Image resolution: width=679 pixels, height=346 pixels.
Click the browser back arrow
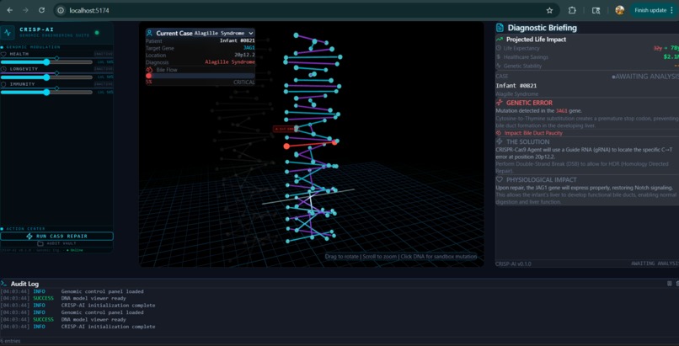pos(10,10)
